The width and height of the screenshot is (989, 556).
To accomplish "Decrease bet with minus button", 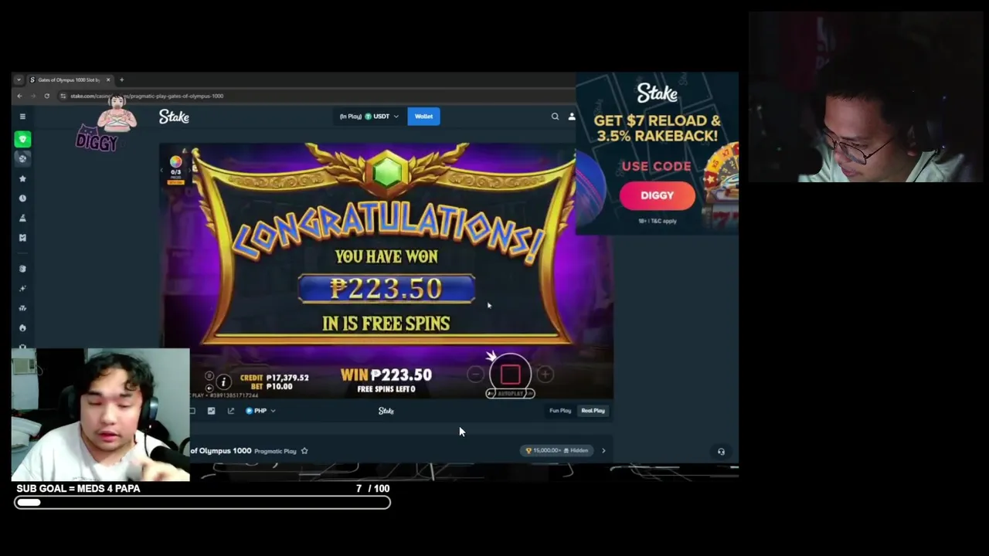I will (475, 375).
